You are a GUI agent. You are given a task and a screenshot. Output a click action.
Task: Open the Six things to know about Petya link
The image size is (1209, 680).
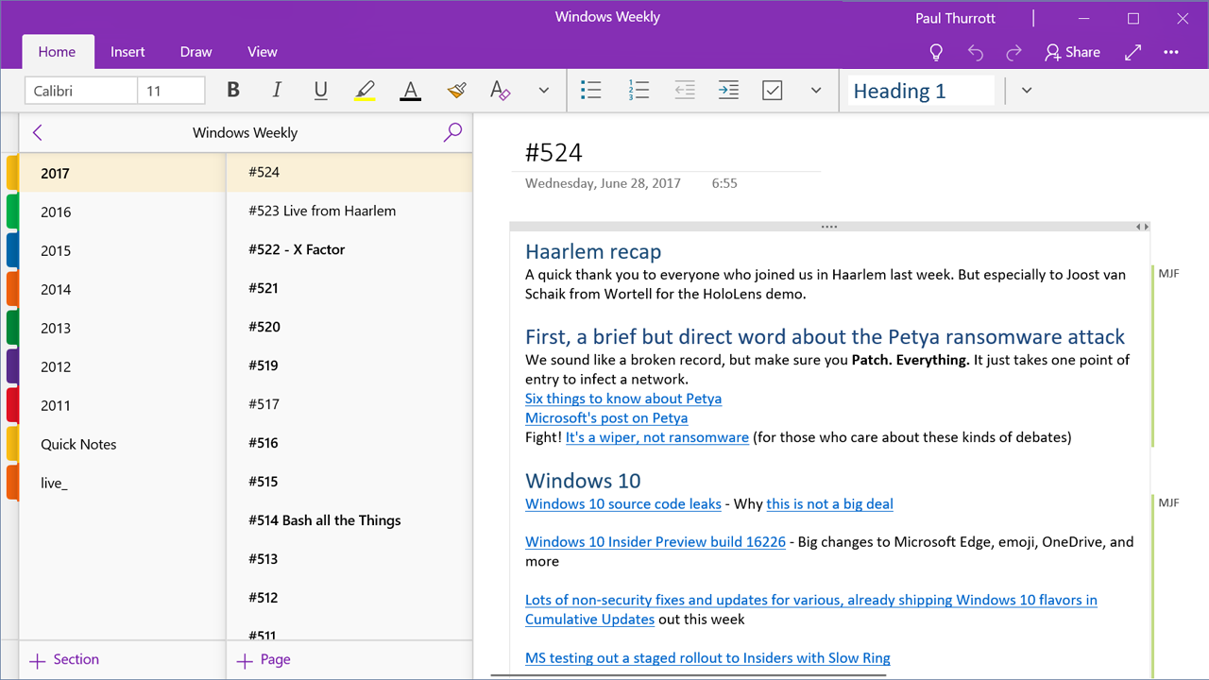[622, 399]
